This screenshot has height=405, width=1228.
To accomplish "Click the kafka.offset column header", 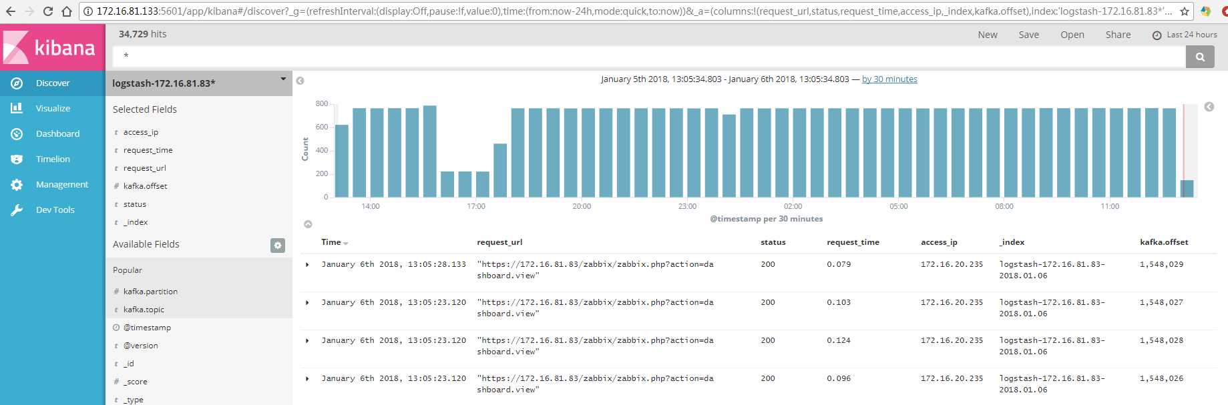I will pyautogui.click(x=1164, y=242).
